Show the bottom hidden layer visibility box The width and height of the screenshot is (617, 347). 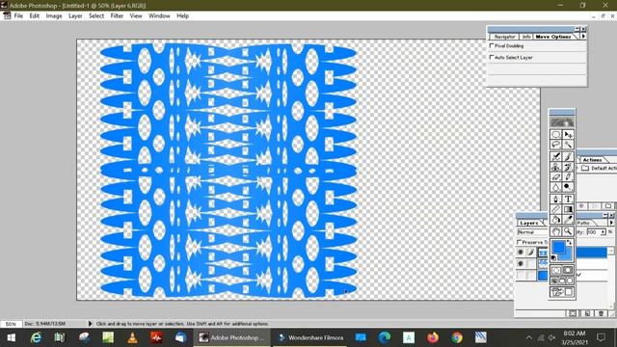click(521, 275)
